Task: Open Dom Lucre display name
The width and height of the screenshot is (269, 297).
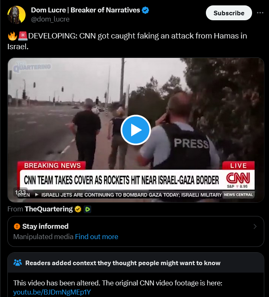Action: (x=85, y=10)
